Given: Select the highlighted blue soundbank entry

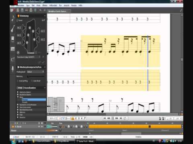Looking at the screenshot, I should click(34, 100).
